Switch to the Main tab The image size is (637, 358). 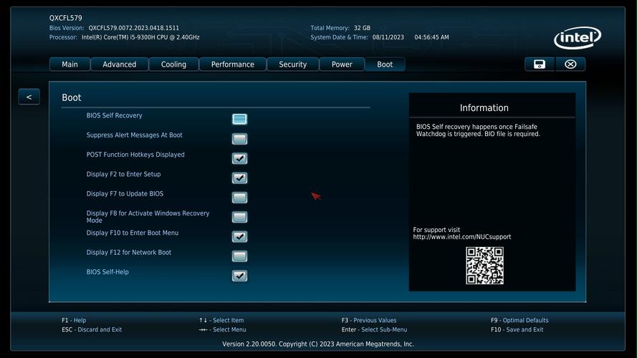(70, 64)
